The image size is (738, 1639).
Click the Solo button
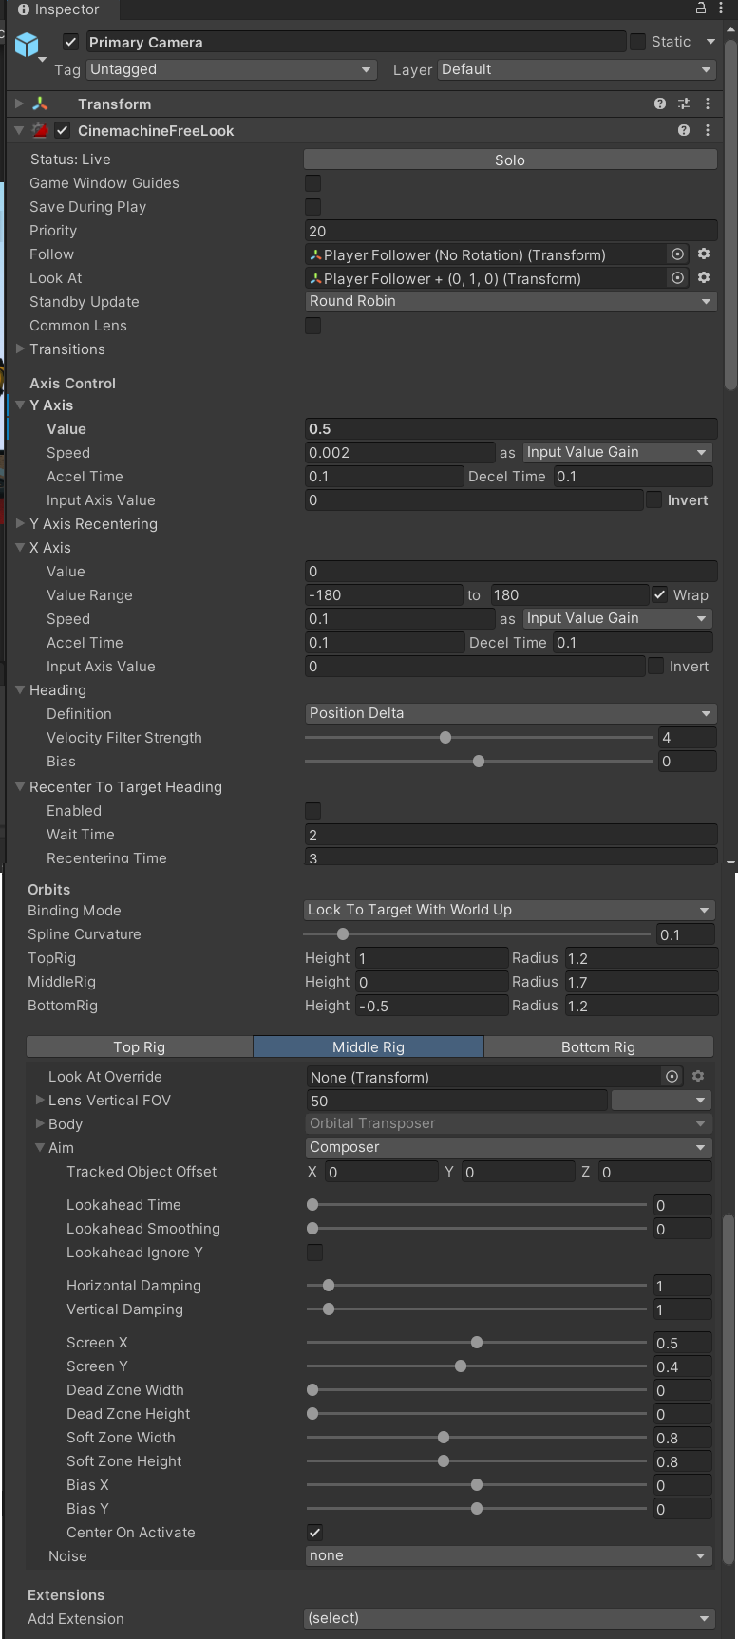coord(510,159)
